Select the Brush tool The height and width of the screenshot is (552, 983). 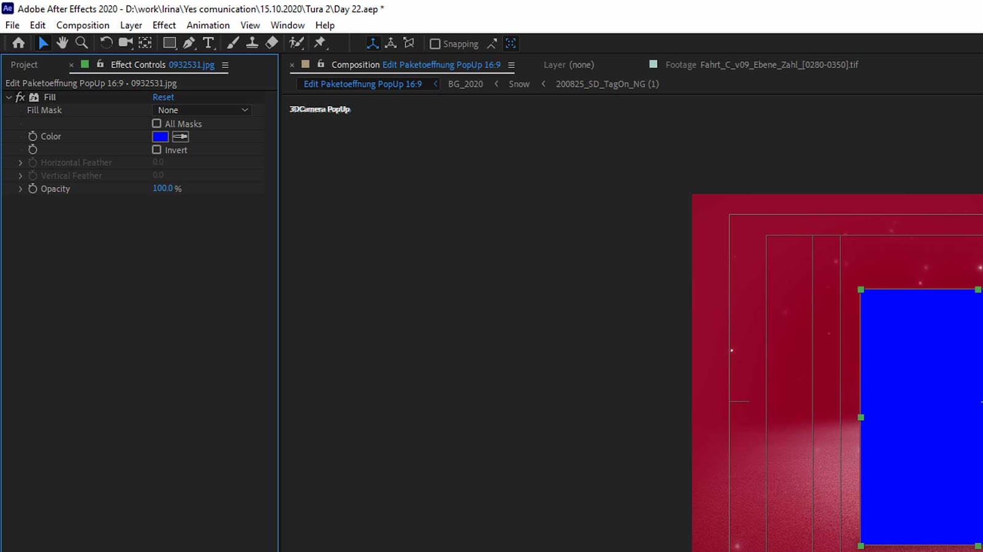(233, 43)
